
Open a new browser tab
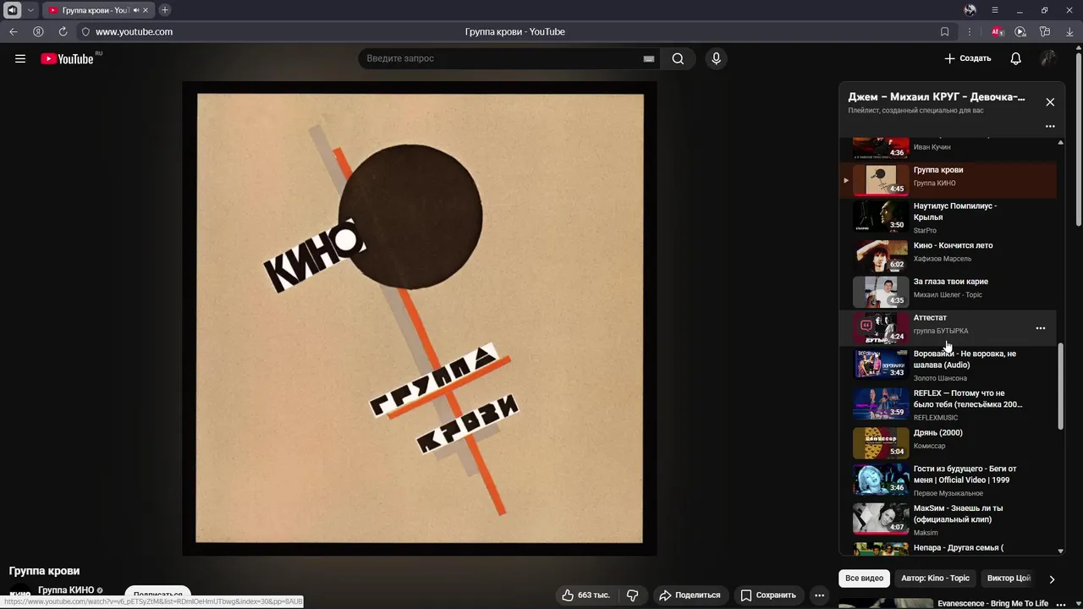165,10
